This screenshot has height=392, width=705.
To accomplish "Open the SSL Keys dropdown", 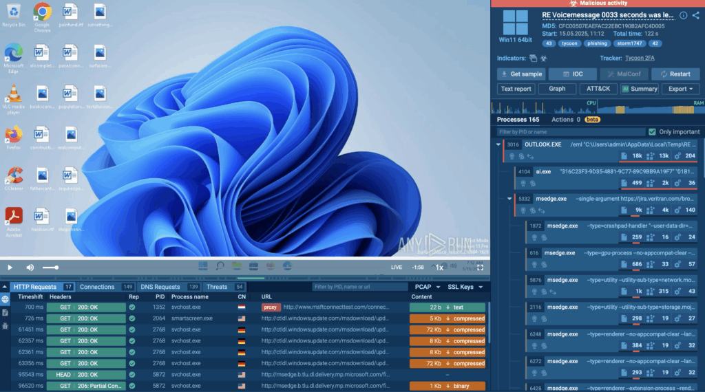I will pyautogui.click(x=465, y=287).
